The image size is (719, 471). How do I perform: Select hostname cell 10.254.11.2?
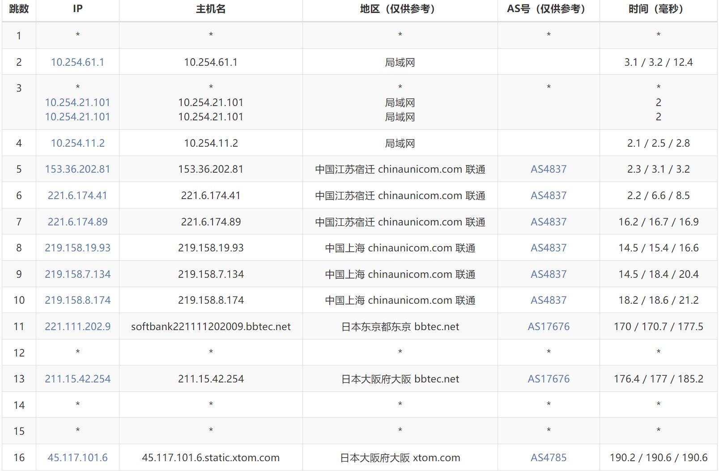click(211, 143)
